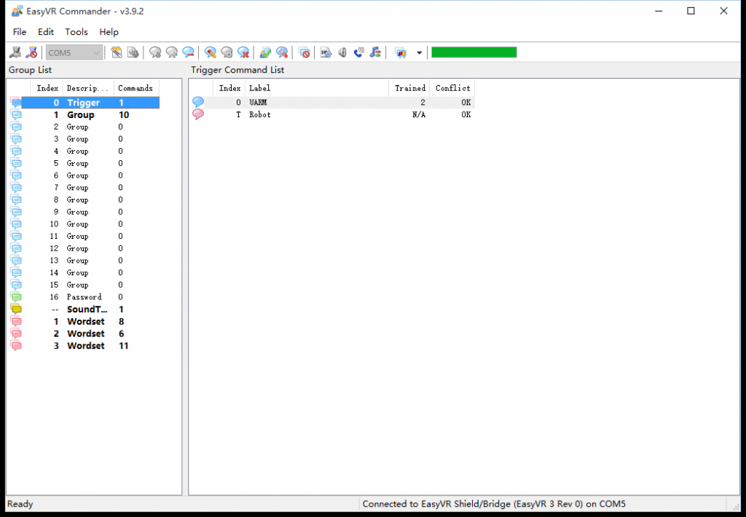Click the status bar resize grip

[x=735, y=506]
